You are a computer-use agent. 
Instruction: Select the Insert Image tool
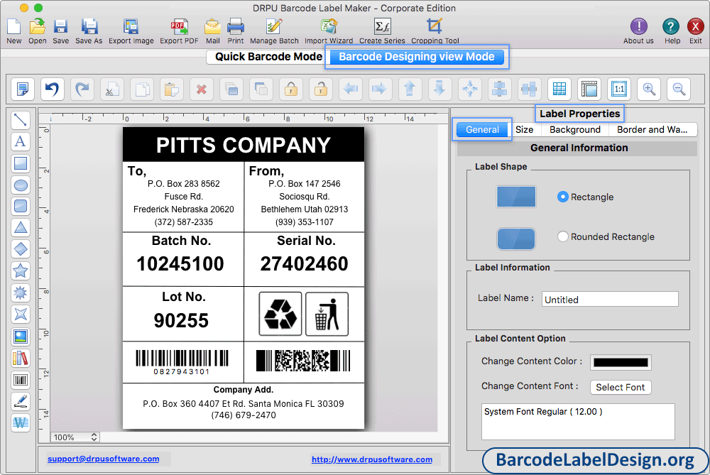[x=21, y=337]
